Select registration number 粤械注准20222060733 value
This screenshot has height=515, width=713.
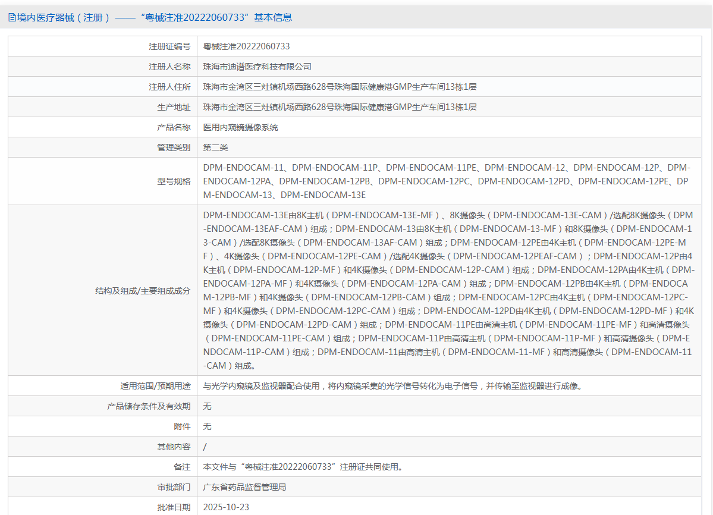(x=246, y=46)
